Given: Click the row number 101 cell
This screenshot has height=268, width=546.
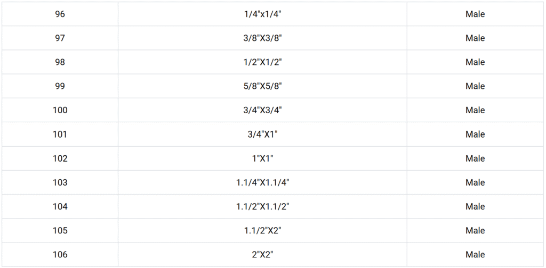Looking at the screenshot, I should click(60, 135).
